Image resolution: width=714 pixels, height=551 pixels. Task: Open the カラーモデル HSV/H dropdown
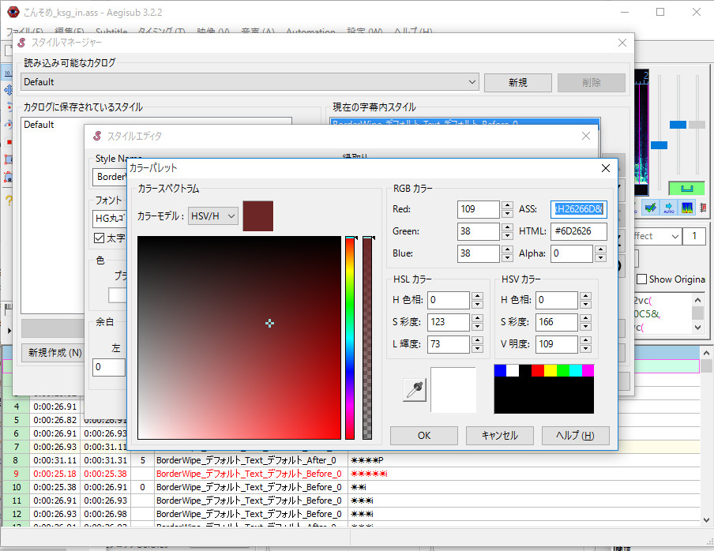[213, 216]
